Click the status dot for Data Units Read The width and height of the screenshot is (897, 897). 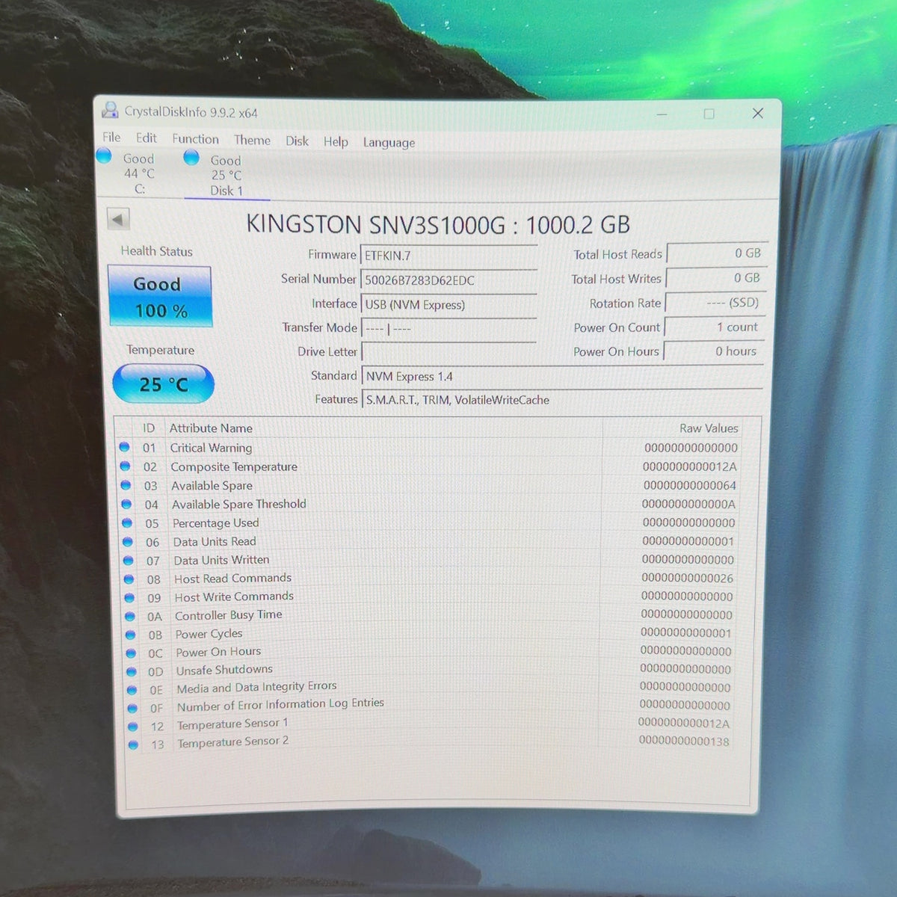click(x=128, y=541)
